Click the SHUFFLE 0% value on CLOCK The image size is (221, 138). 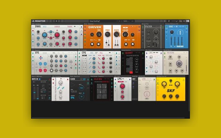pos(73,98)
